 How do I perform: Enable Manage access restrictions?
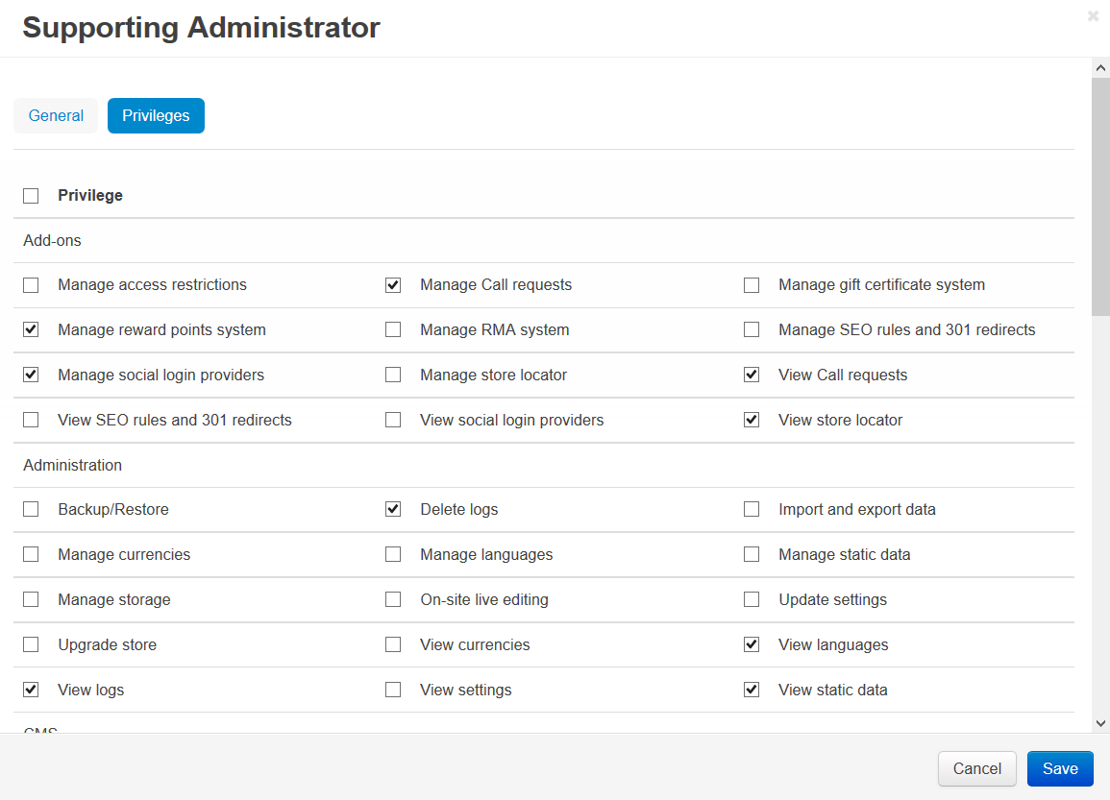click(x=31, y=285)
